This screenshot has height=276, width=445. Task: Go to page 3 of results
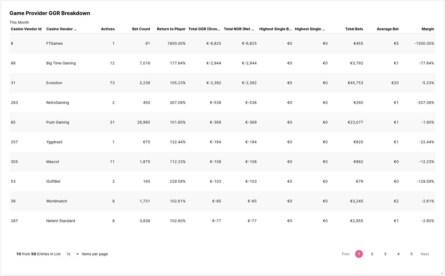pos(385,254)
